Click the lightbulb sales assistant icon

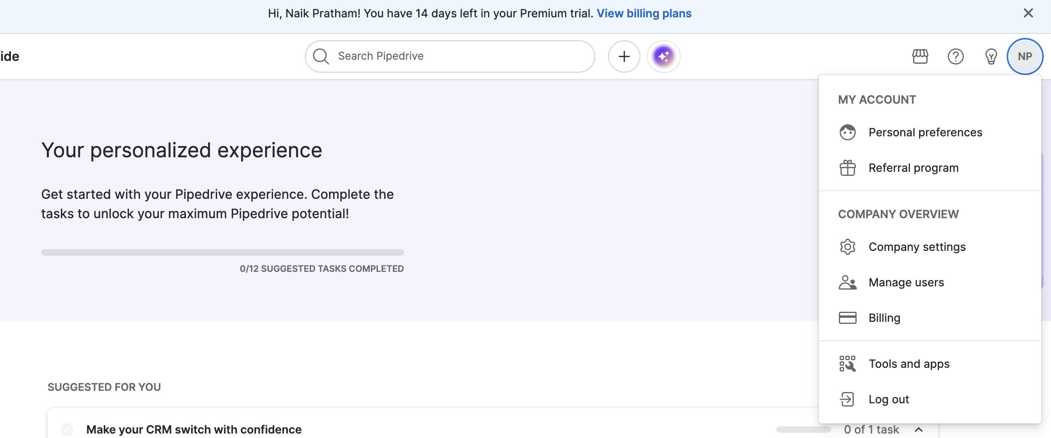991,56
